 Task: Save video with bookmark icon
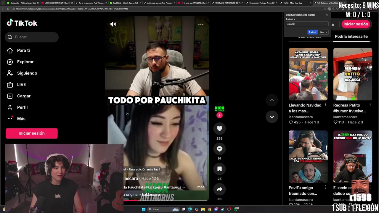point(219,169)
